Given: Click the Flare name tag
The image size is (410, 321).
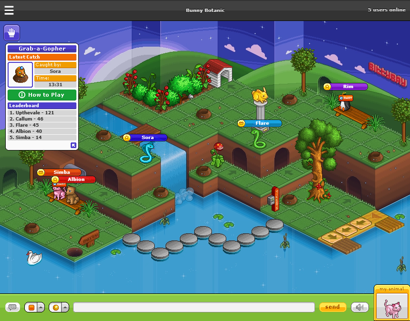Looking at the screenshot, I should [262, 123].
